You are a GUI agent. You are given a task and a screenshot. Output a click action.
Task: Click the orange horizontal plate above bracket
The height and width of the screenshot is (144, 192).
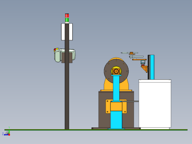(139, 60)
